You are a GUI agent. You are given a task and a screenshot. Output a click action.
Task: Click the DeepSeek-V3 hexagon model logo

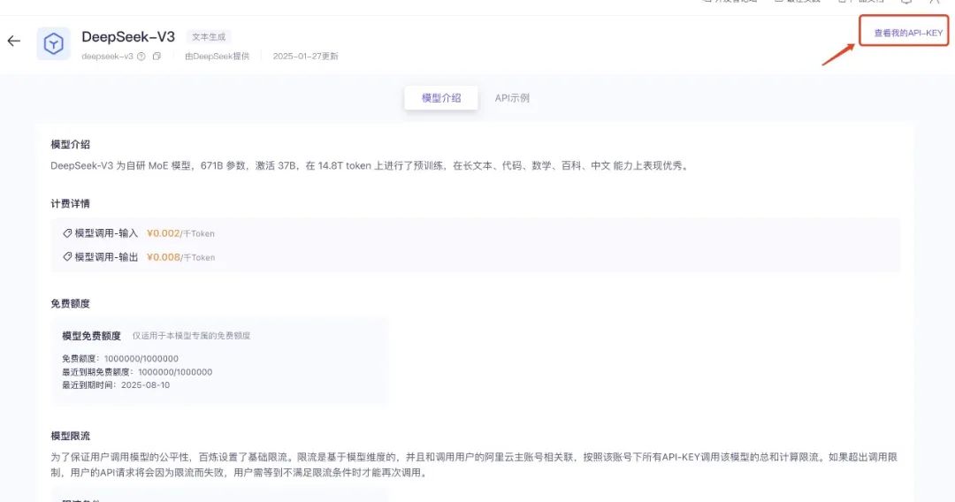coord(54,44)
